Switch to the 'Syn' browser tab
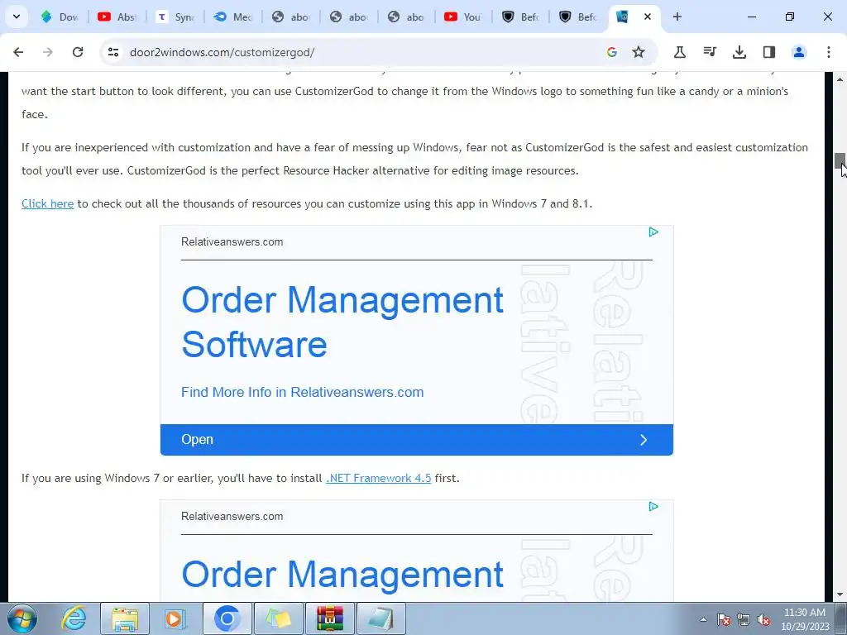 coord(175,17)
